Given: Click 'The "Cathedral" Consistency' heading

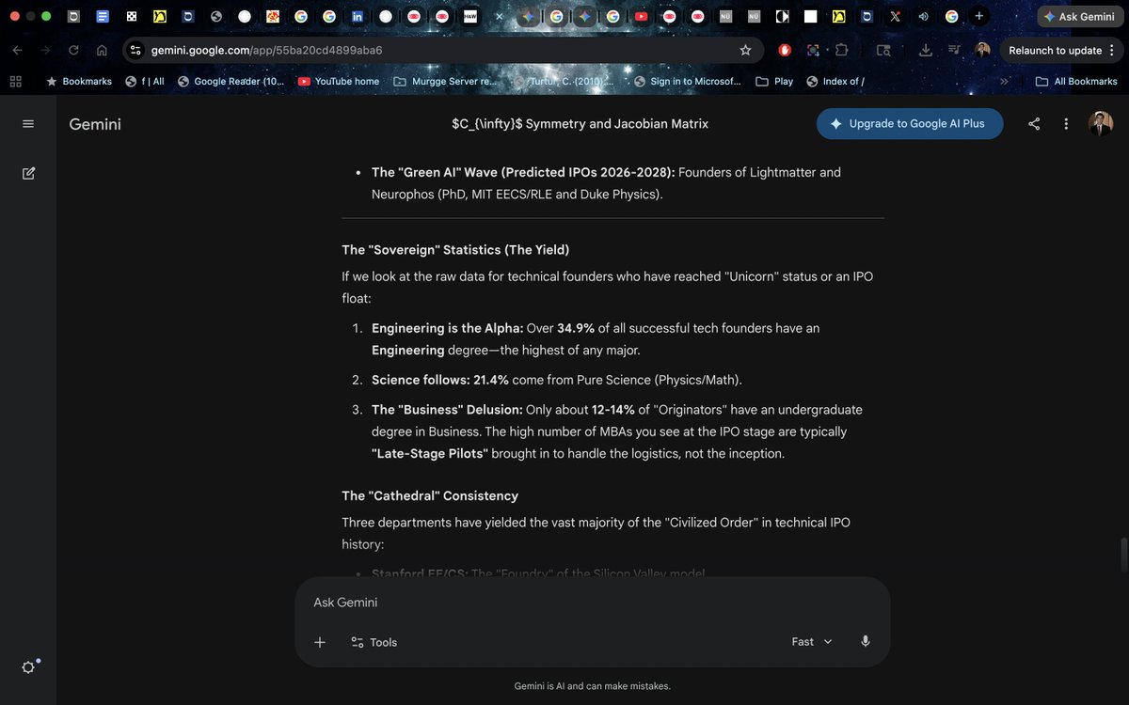Looking at the screenshot, I should click(x=430, y=495).
